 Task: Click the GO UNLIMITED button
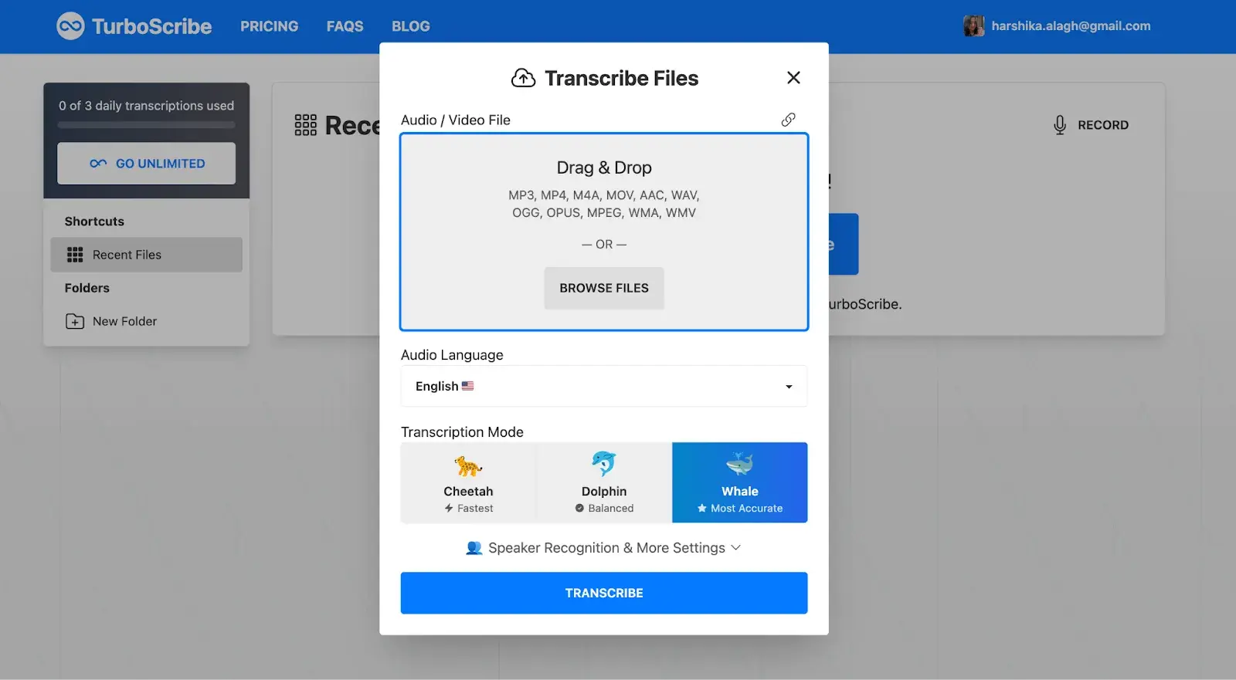click(147, 163)
